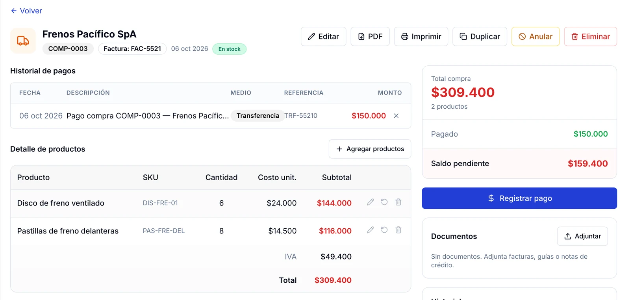
Task: Edit the Disco de freno ventilado row
Action: click(x=371, y=202)
